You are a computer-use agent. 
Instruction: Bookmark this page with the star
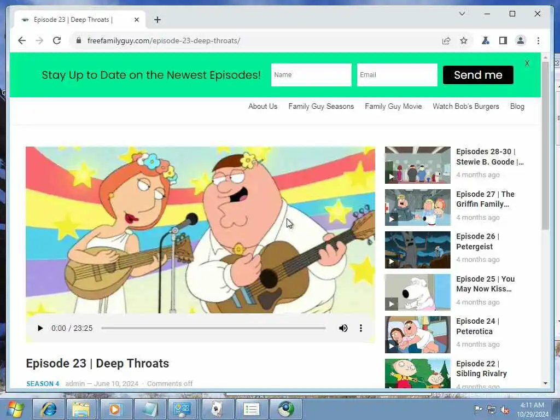click(464, 40)
